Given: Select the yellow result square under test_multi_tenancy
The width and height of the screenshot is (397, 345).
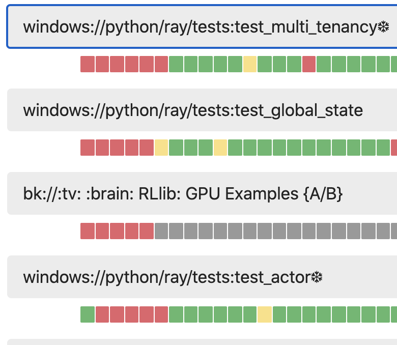Looking at the screenshot, I should (x=250, y=64).
